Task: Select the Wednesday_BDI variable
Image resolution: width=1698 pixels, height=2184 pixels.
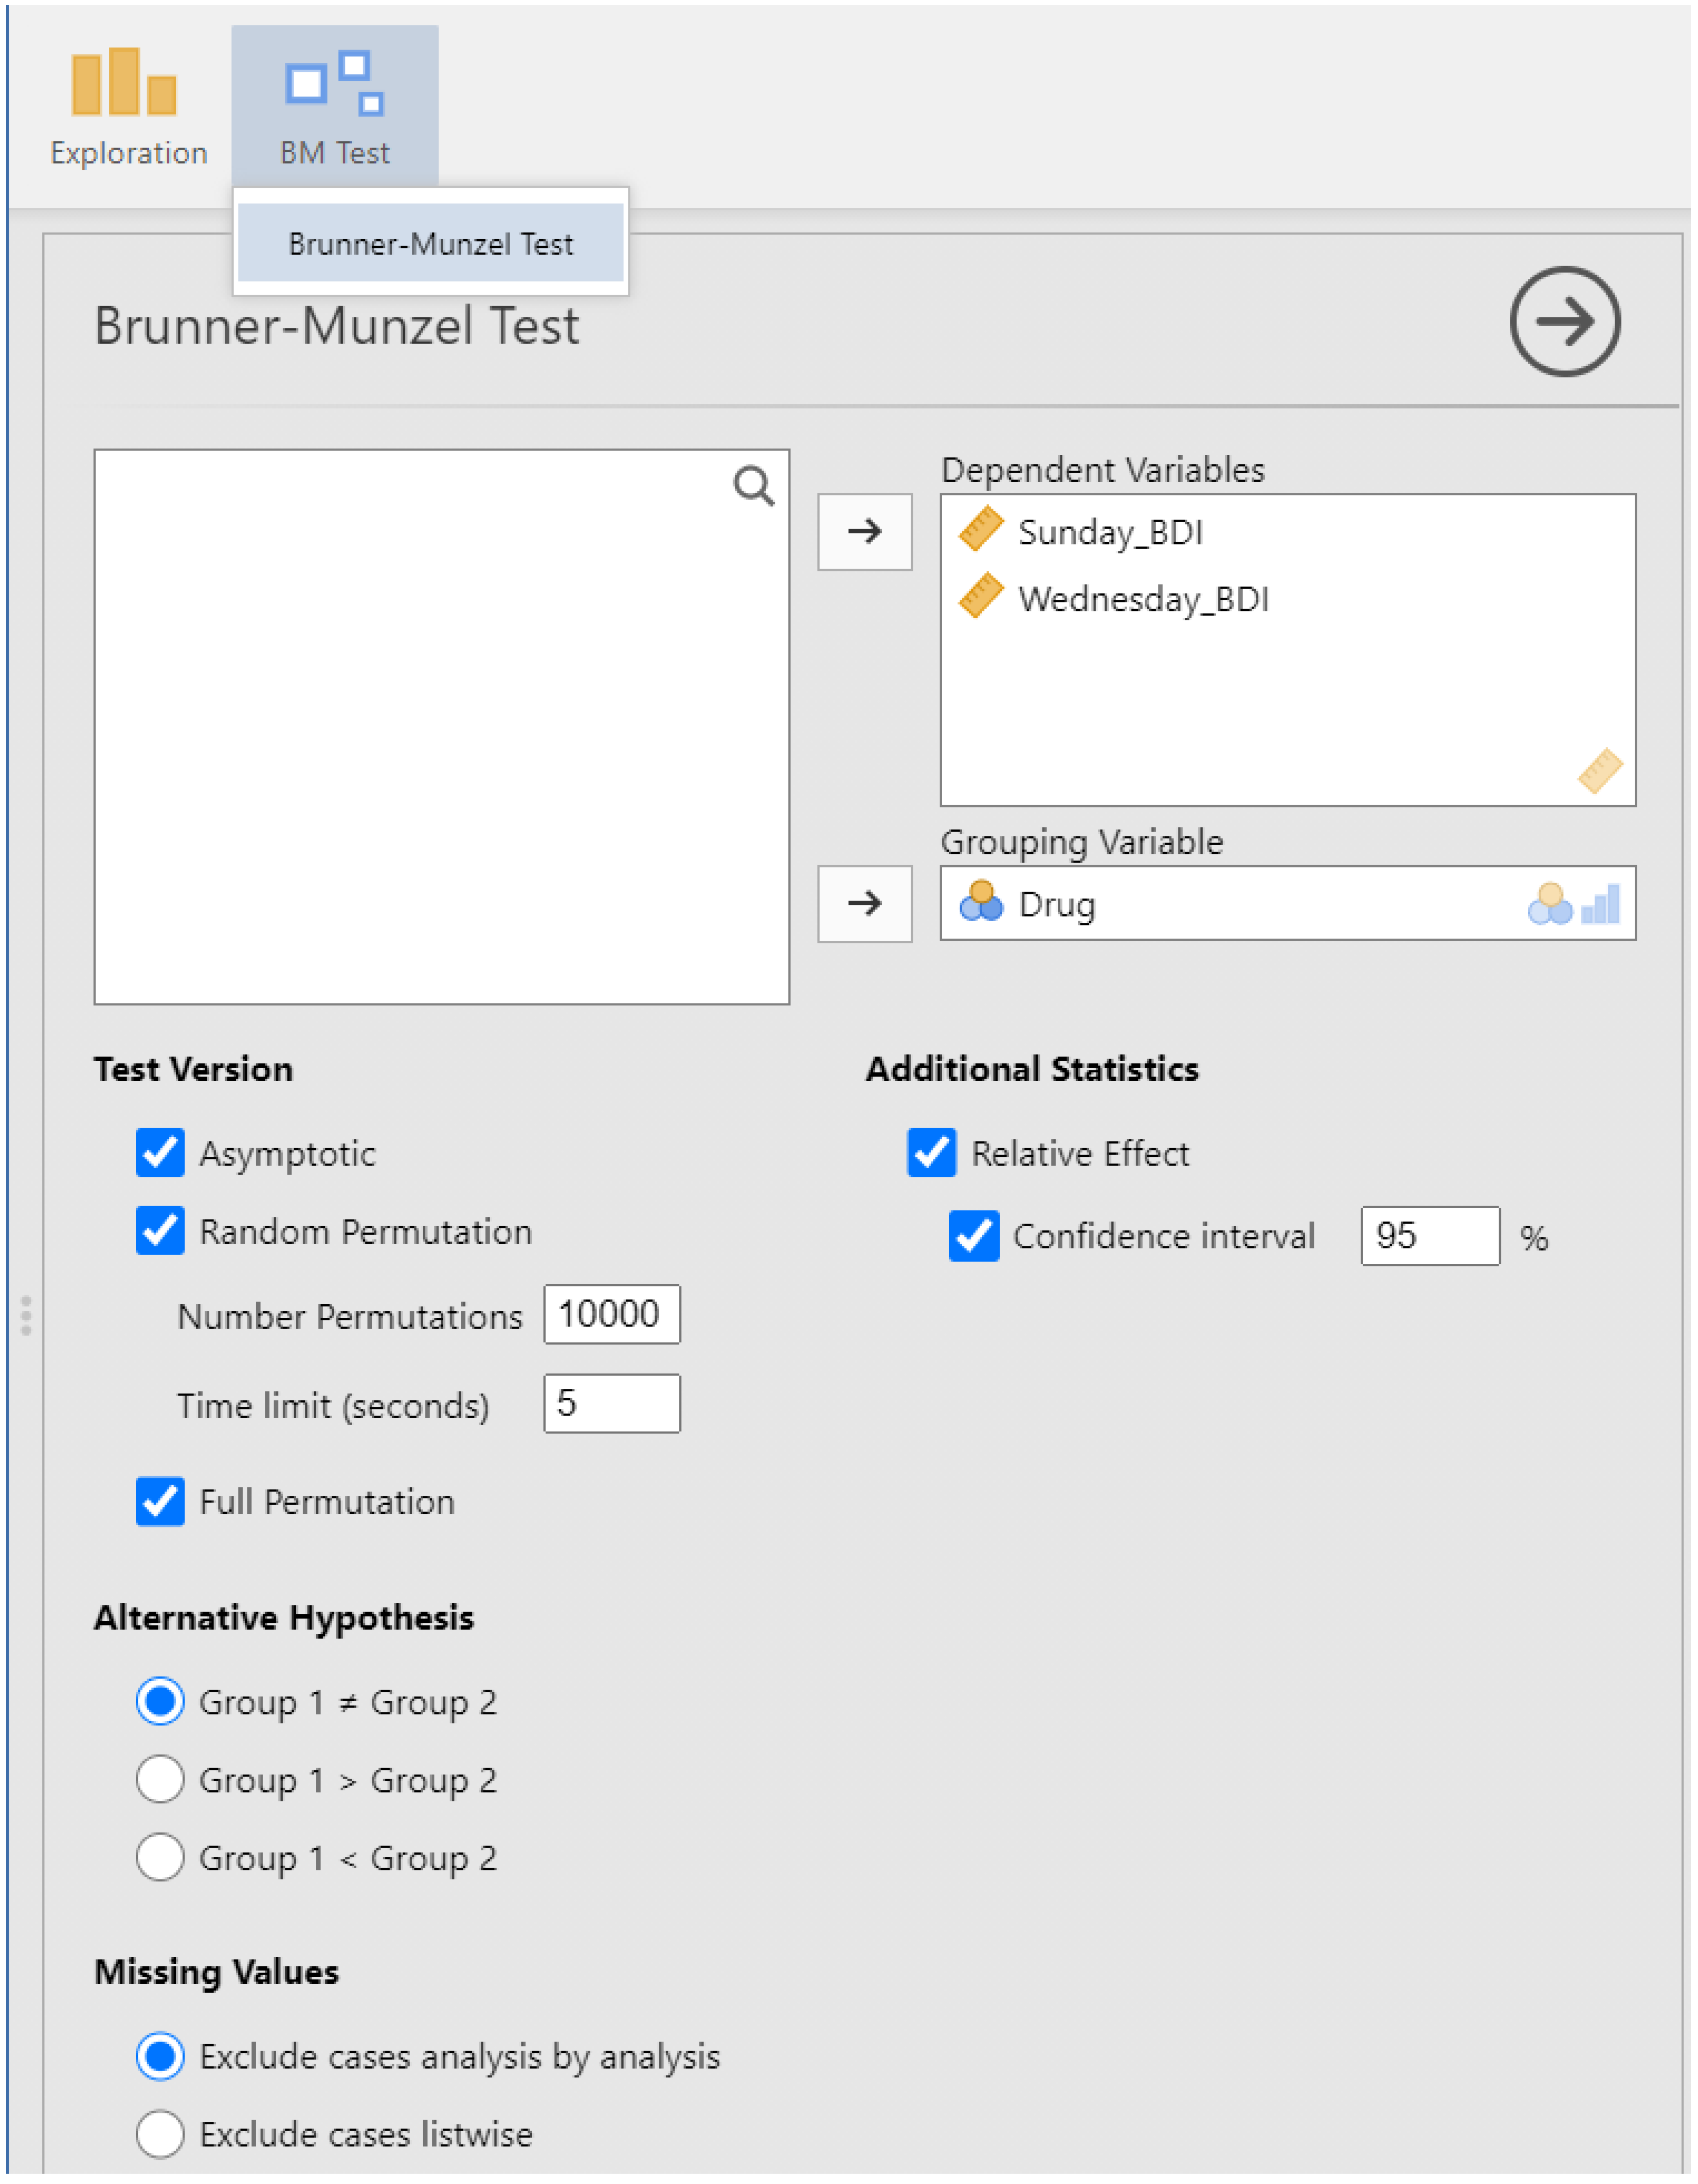Action: (x=1142, y=599)
